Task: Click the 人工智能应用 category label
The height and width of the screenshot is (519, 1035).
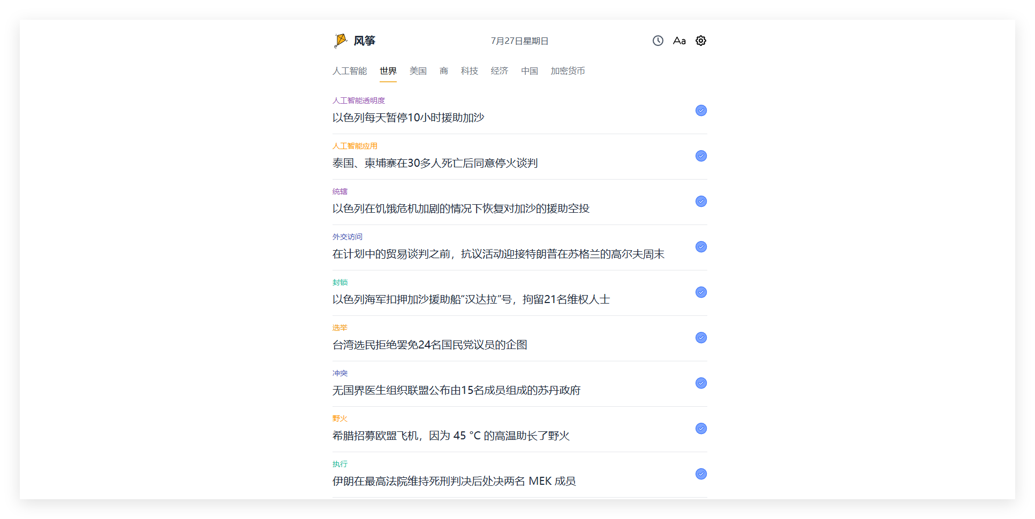Action: pyautogui.click(x=355, y=146)
